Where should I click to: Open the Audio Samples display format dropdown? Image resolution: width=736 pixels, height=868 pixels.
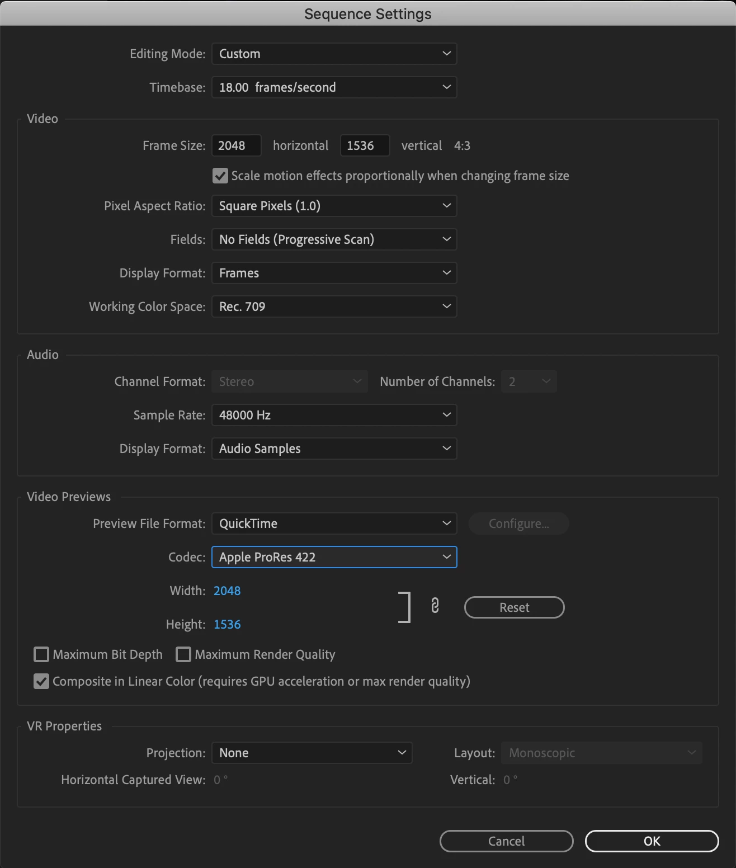[x=334, y=449]
